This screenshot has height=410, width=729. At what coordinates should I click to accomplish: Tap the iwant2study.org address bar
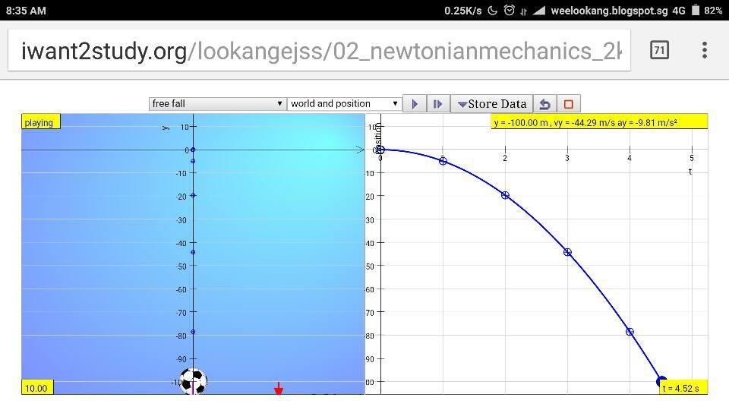point(319,51)
